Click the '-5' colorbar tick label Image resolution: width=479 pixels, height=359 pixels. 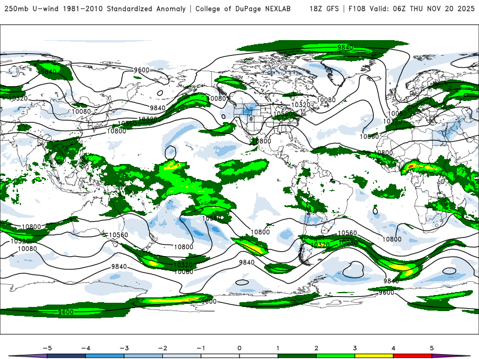[47, 348]
